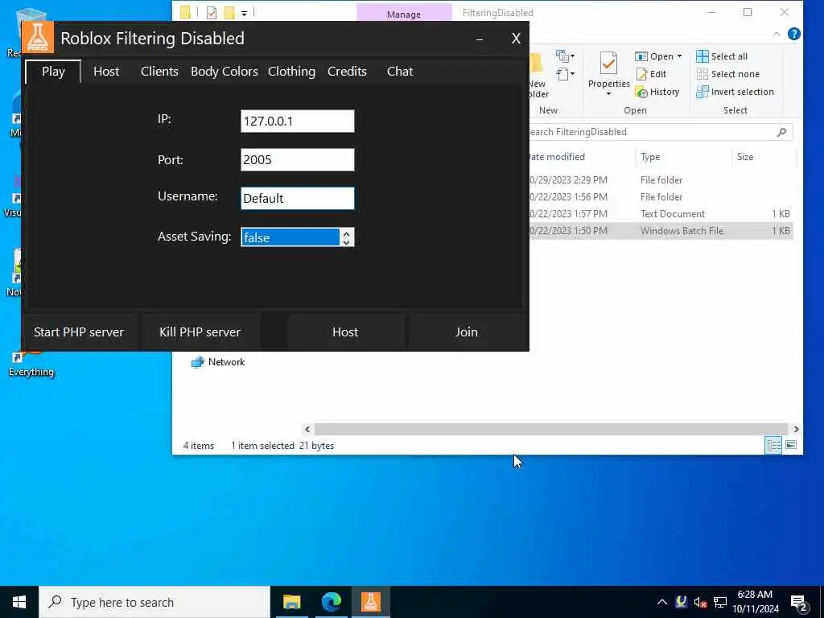824x618 pixels.
Task: Select the Text Document row
Action: 661,214
